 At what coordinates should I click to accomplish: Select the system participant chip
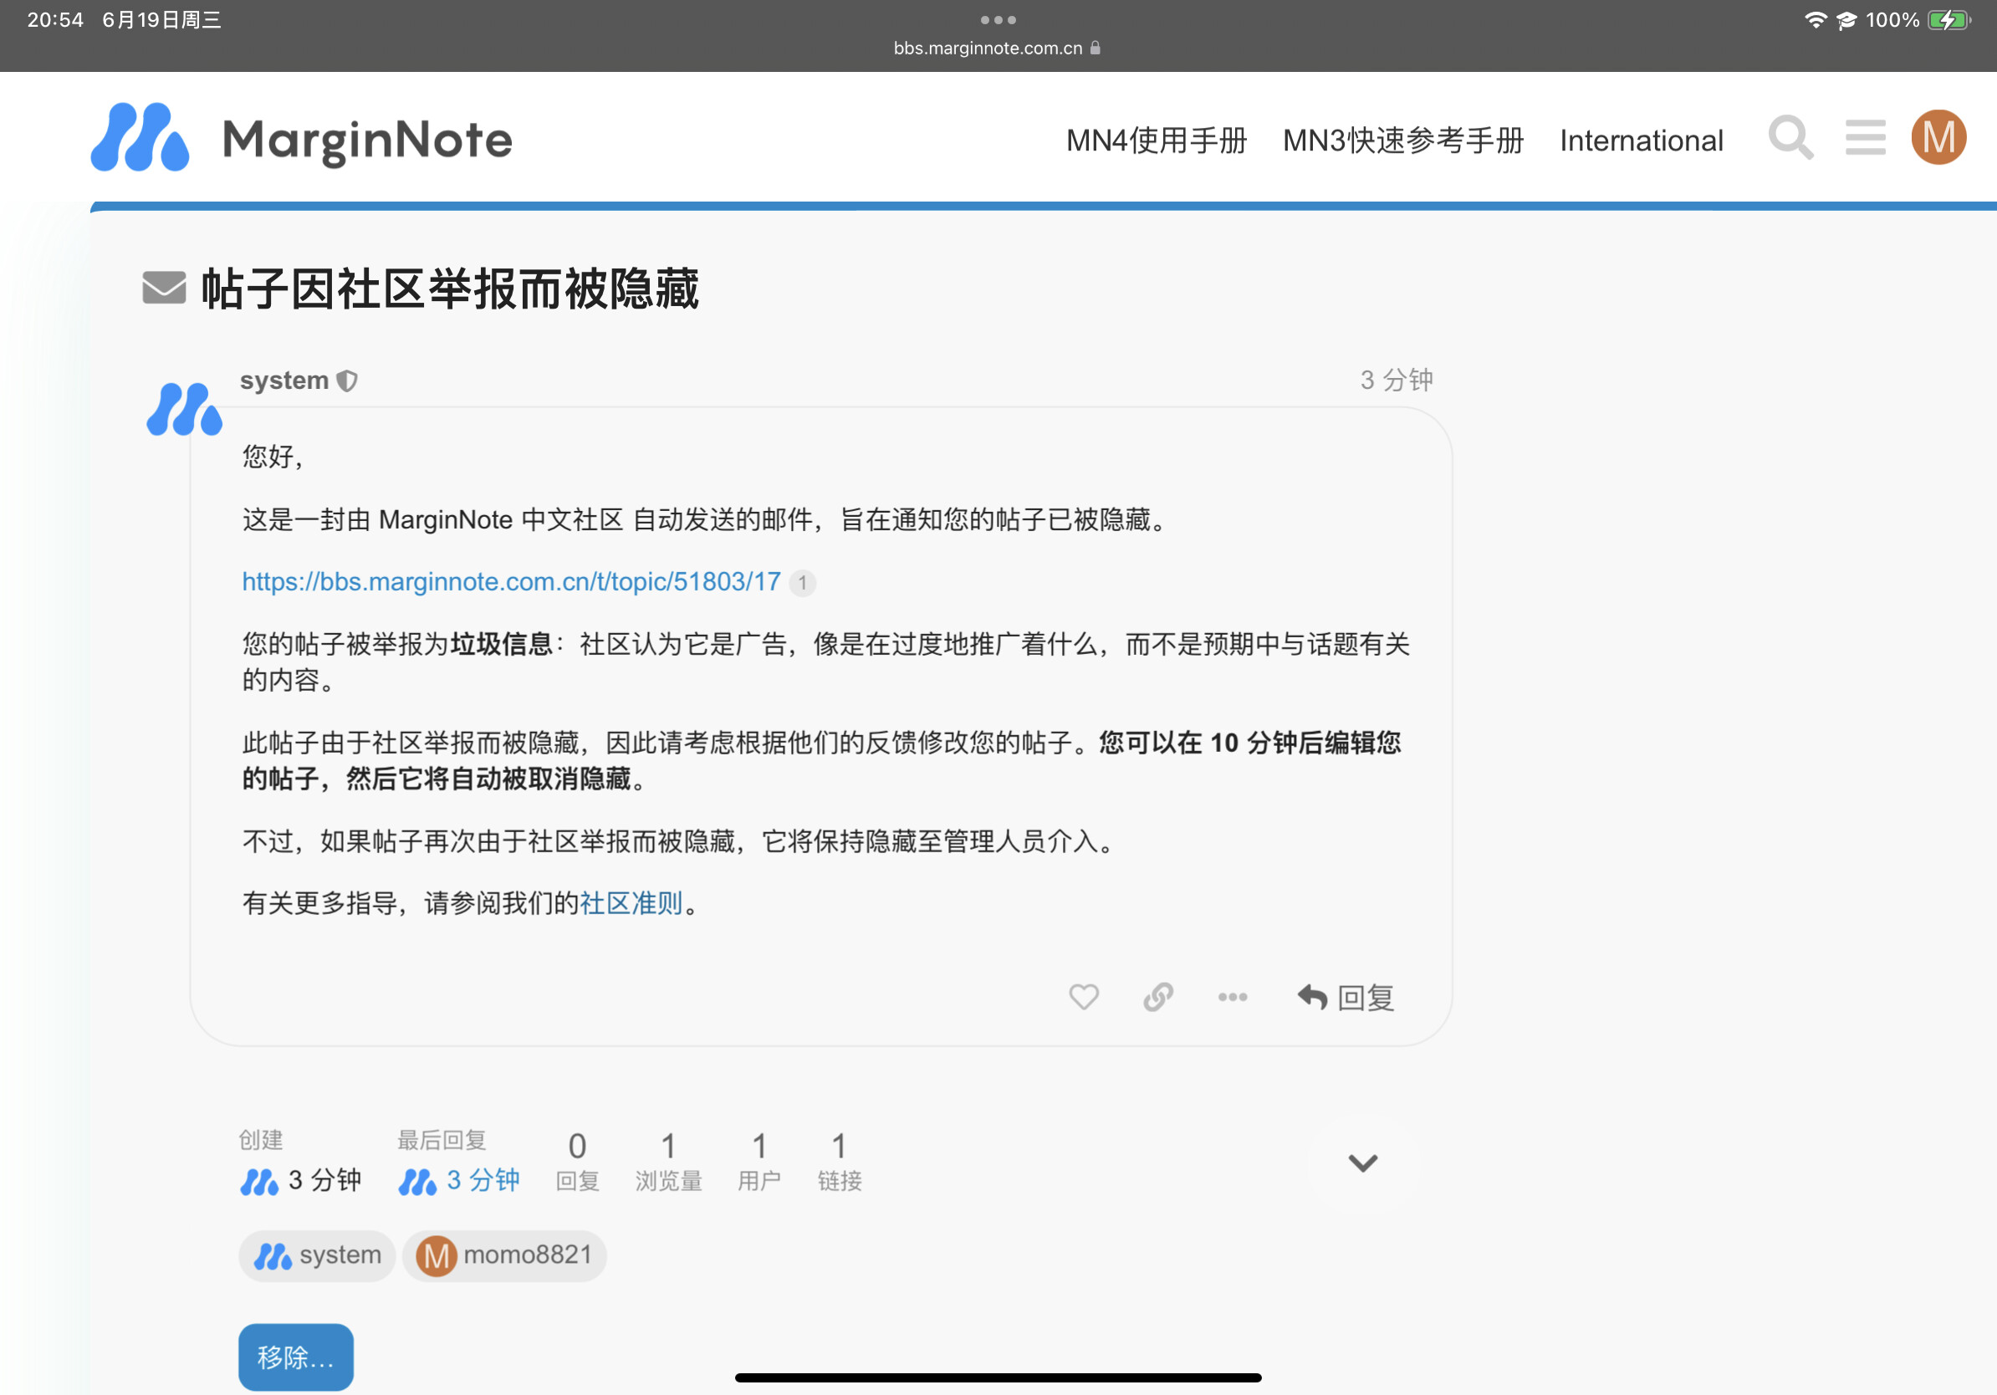[x=317, y=1255]
